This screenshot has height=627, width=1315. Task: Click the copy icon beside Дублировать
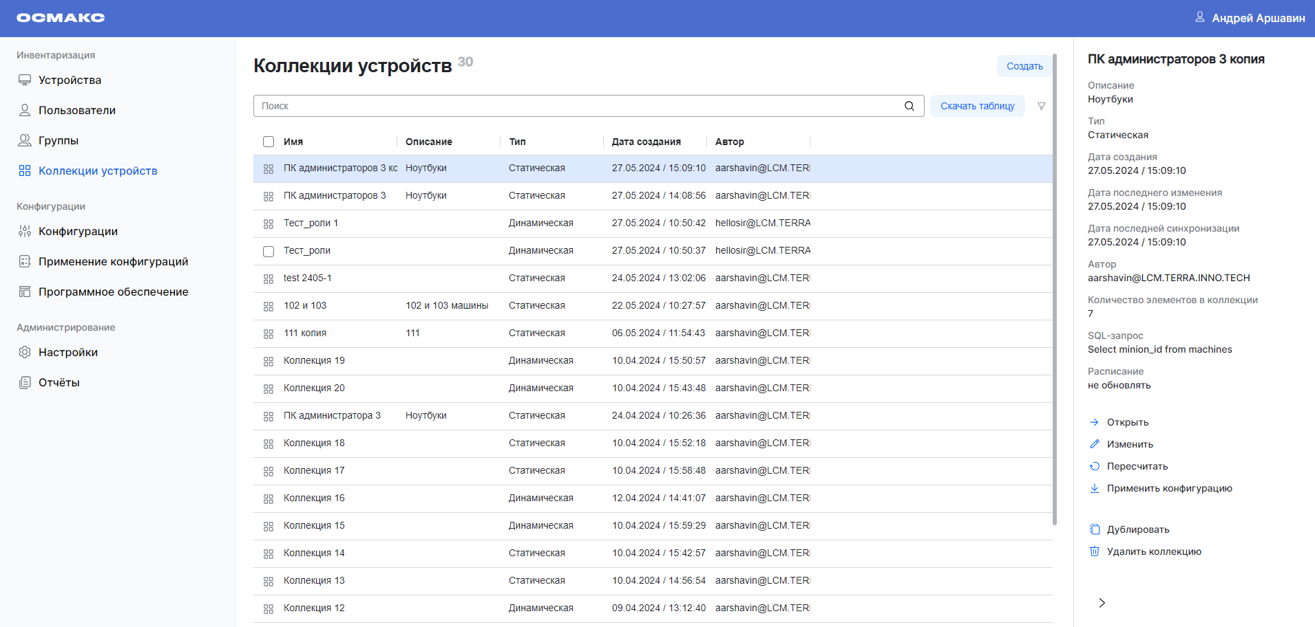tap(1095, 529)
